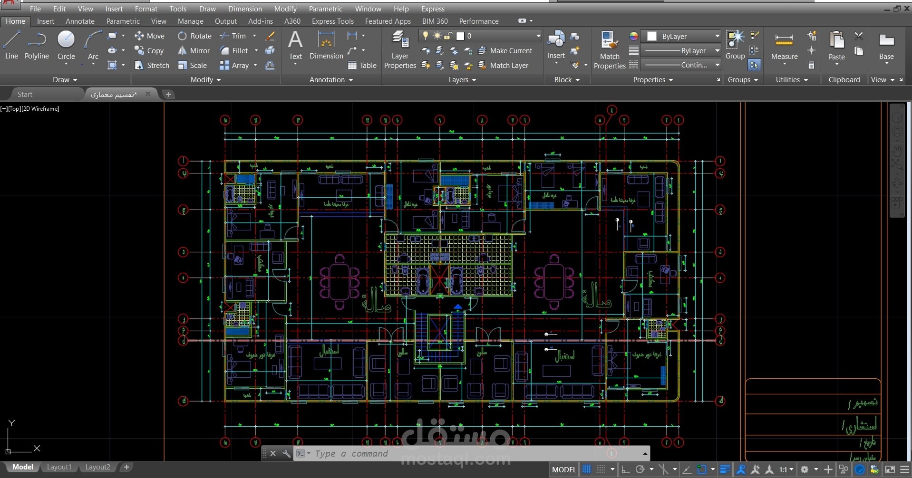Toggle ortho mode in status bar
Viewport: 912px width, 478px height.
pos(625,469)
